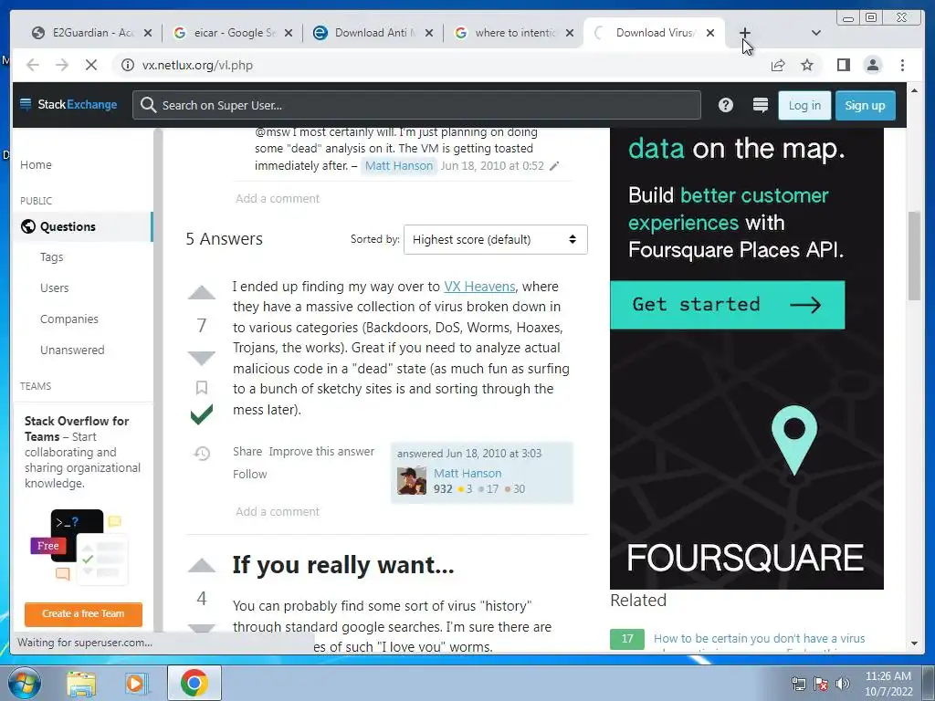Click the page vertical scrollbar thumb
The height and width of the screenshot is (701, 935).
pyautogui.click(x=914, y=256)
